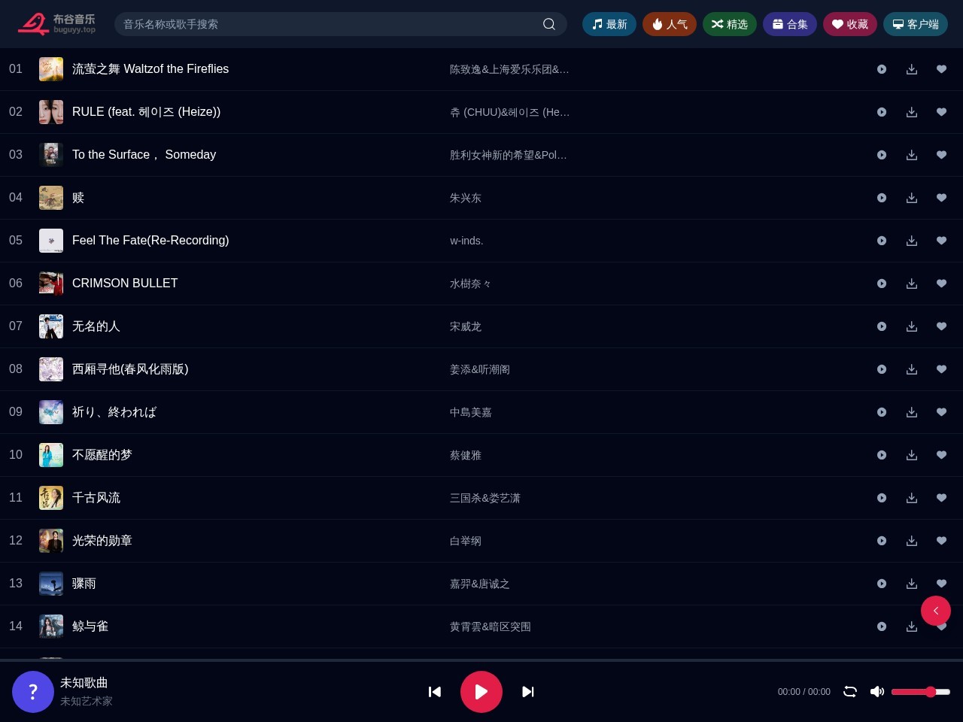Download the song 骤雨
The height and width of the screenshot is (722, 963).
tap(912, 584)
